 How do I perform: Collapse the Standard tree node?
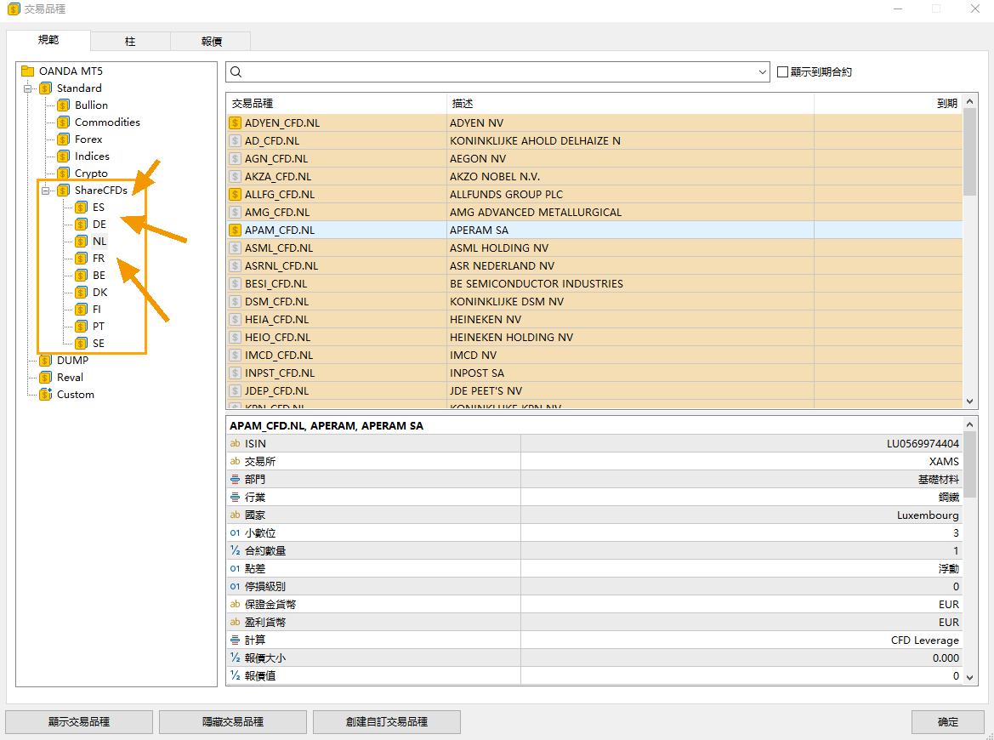click(x=28, y=88)
